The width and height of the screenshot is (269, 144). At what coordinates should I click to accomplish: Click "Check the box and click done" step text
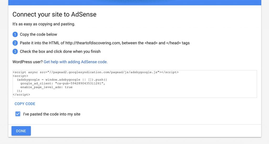pyautogui.click(x=60, y=52)
